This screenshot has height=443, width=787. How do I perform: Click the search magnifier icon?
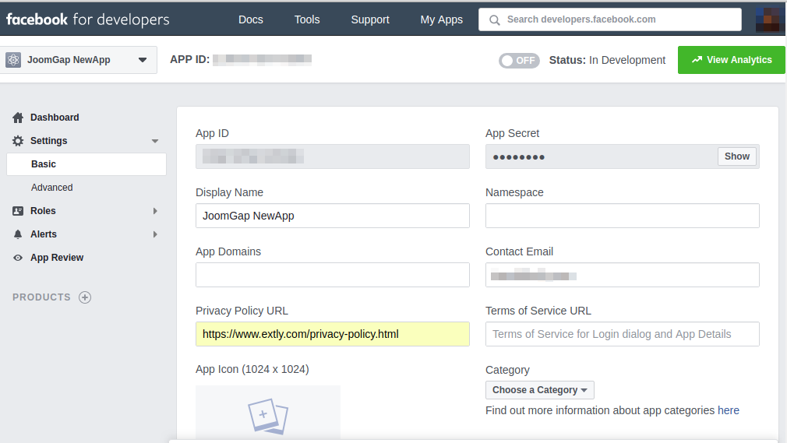[x=494, y=20]
